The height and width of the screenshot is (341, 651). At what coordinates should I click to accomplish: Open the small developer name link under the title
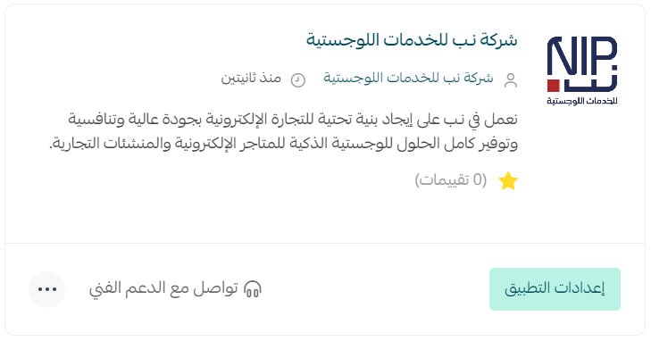pos(408,78)
